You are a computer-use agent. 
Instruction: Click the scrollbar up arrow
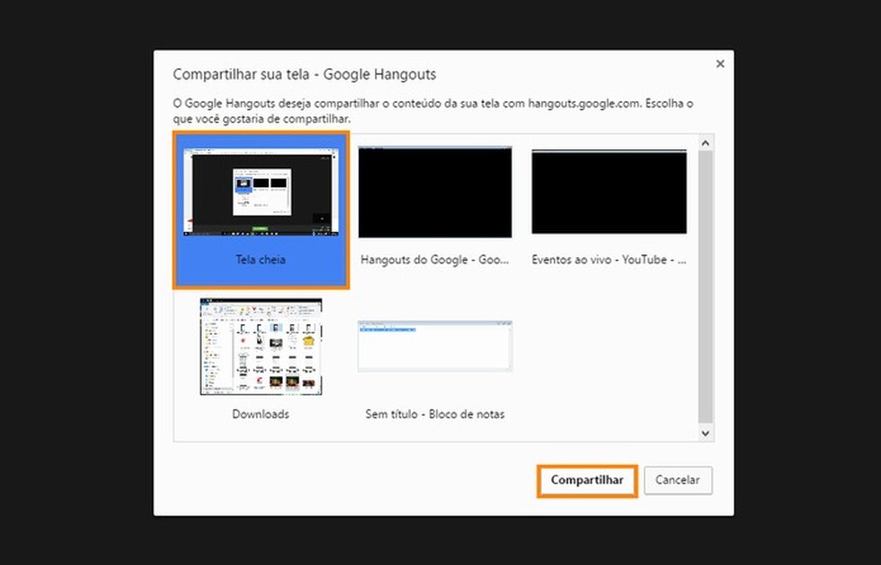[x=706, y=143]
